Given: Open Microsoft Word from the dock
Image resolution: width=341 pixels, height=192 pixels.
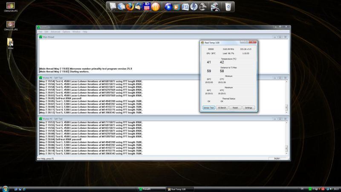Looking at the screenshot, I should pyautogui.click(x=185, y=7).
